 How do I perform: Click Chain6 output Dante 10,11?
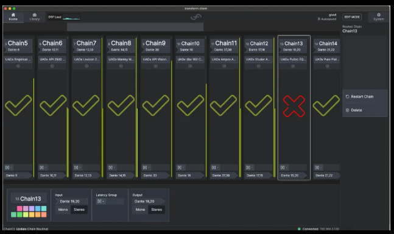pyautogui.click(x=52, y=175)
